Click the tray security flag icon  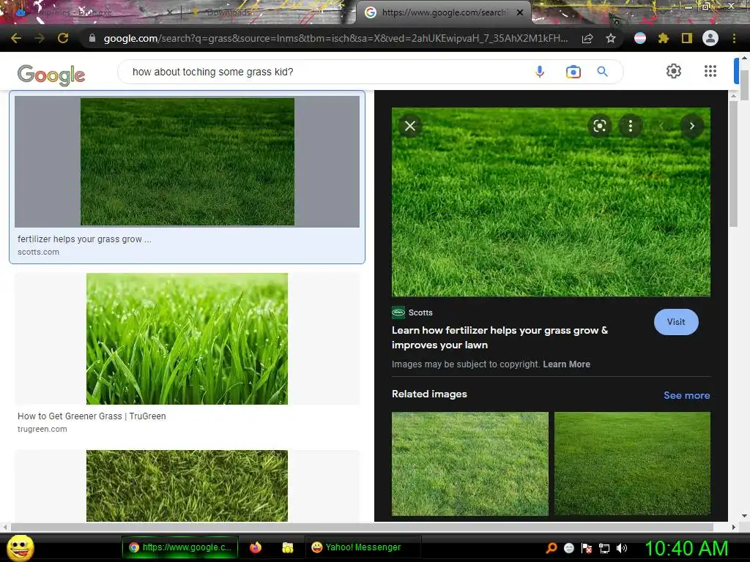587,547
